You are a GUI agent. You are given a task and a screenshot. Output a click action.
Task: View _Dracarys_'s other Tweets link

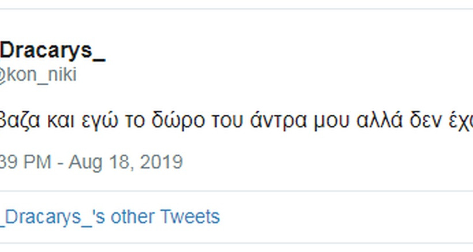[110, 217]
